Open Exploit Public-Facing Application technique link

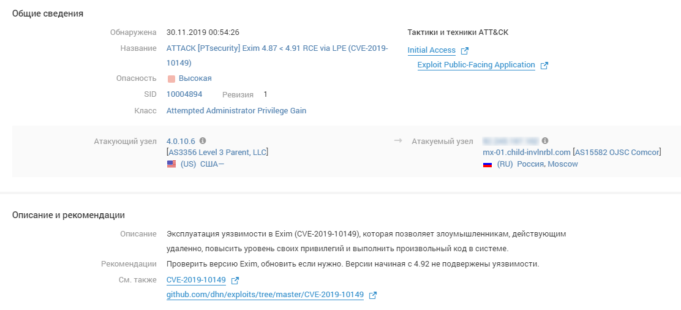pos(476,65)
